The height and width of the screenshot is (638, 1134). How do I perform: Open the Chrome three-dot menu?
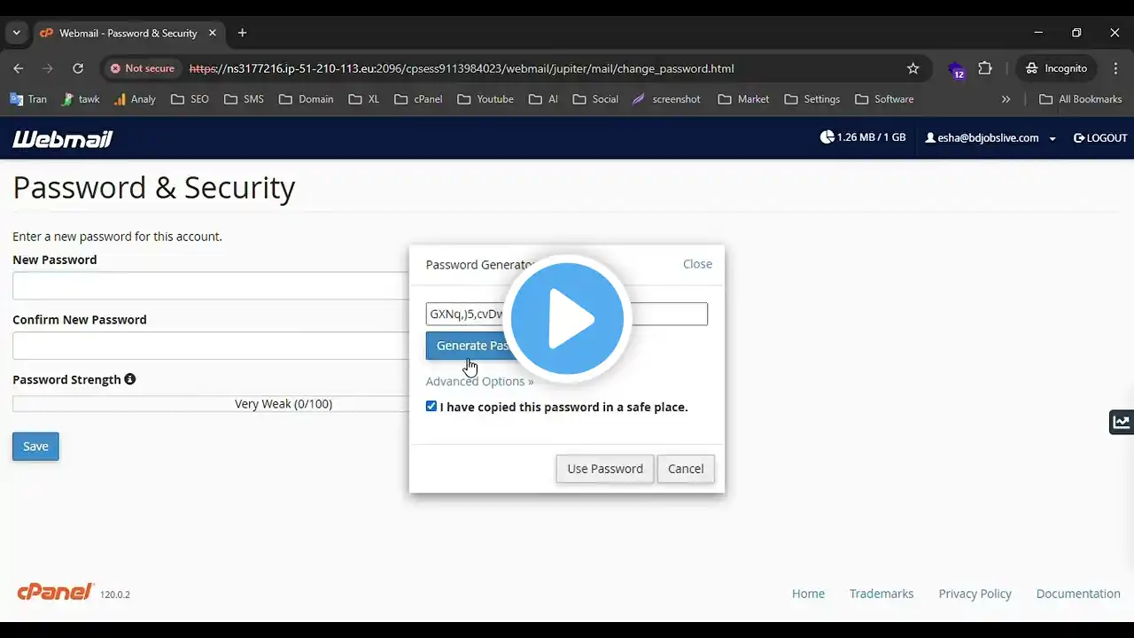1115,68
